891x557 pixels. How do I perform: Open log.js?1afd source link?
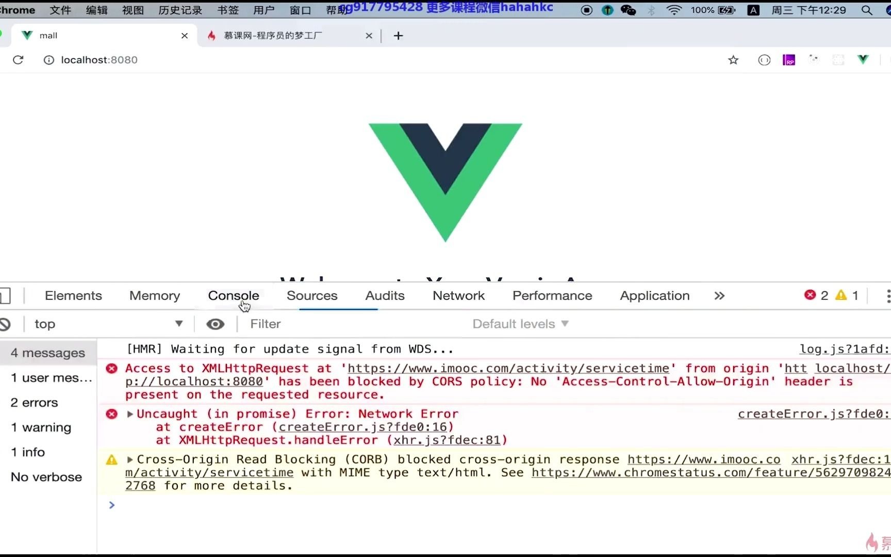845,349
